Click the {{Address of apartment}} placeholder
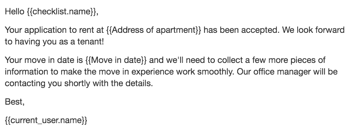 (154, 30)
